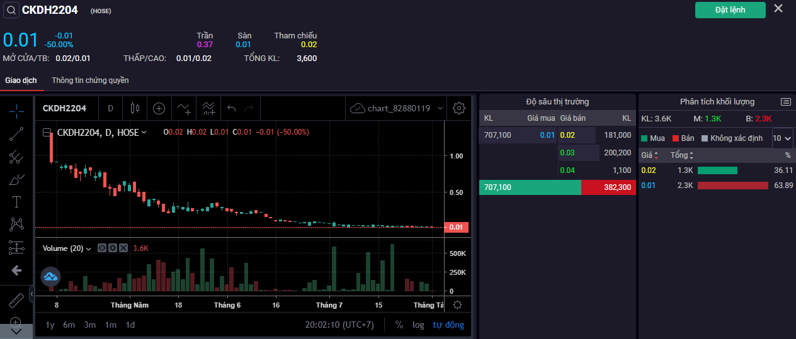
Task: Select the Giao dịch tab
Action: [21, 81]
